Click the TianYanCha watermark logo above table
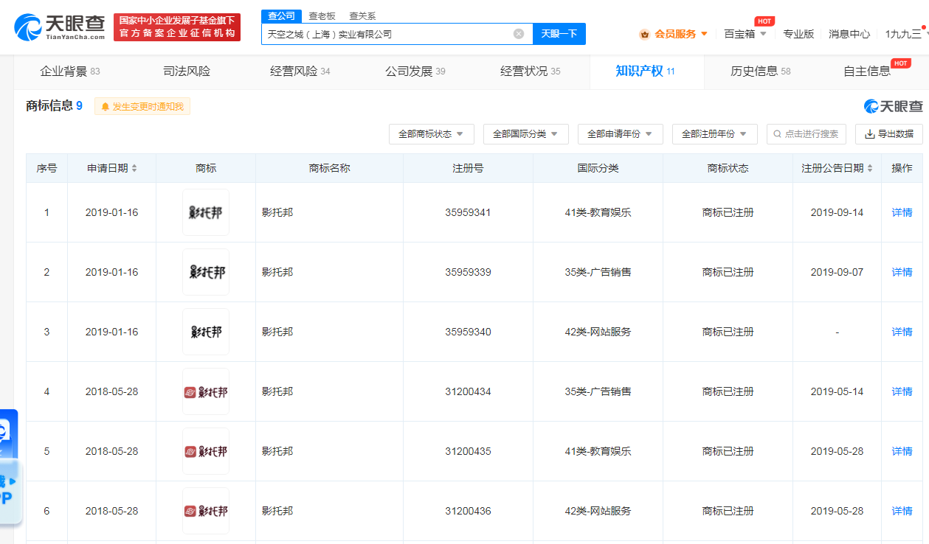929x544 pixels. pos(893,107)
